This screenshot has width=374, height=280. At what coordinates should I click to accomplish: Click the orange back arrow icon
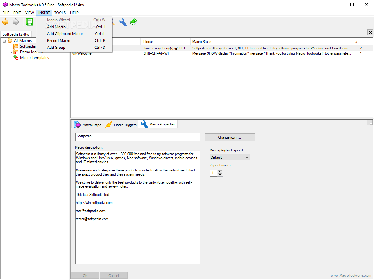5,22
